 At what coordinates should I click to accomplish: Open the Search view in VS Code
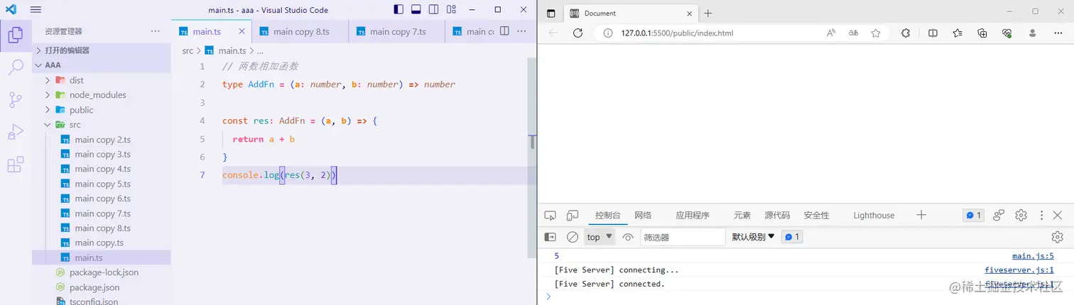[x=16, y=67]
